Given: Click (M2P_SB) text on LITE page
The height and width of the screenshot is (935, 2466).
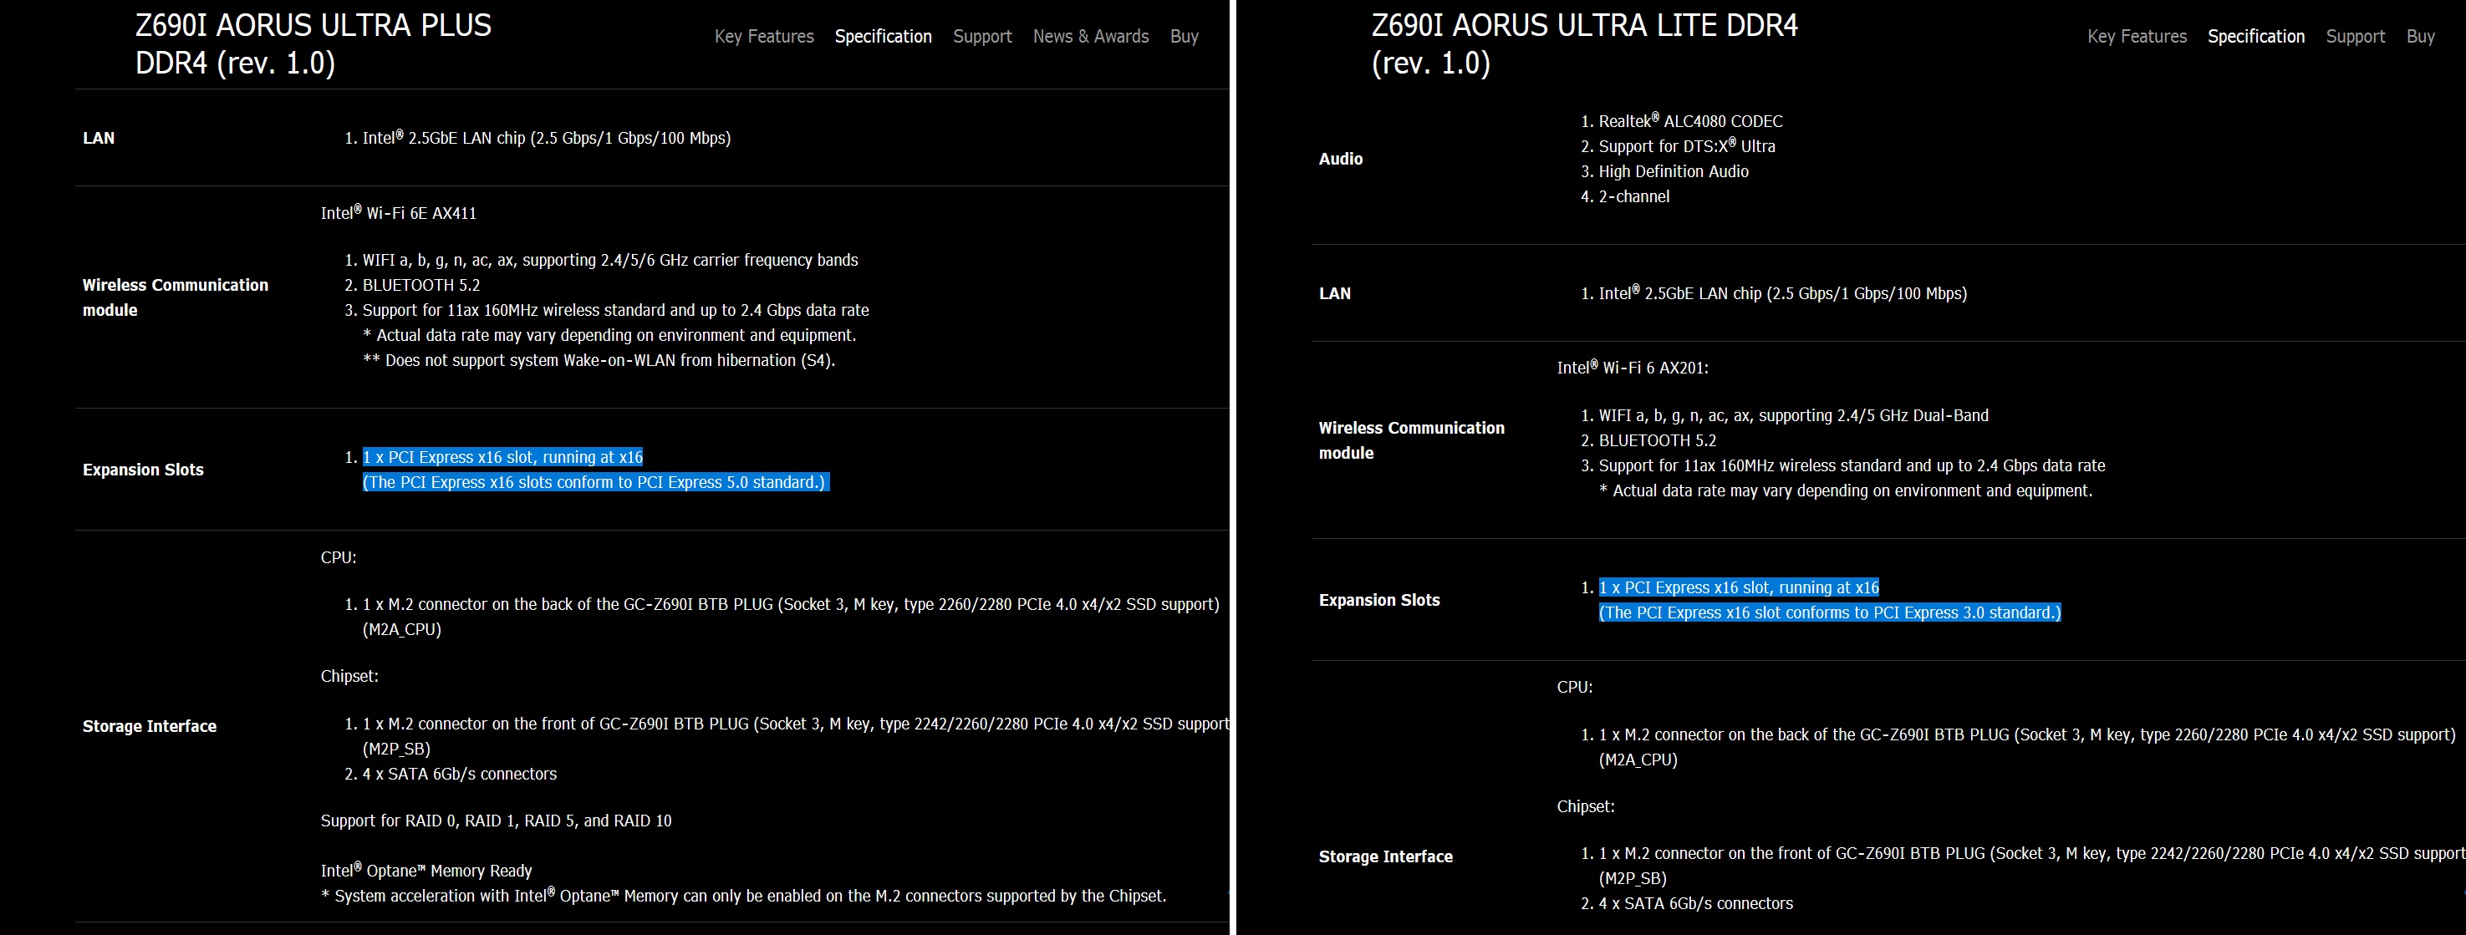Looking at the screenshot, I should (x=1633, y=878).
